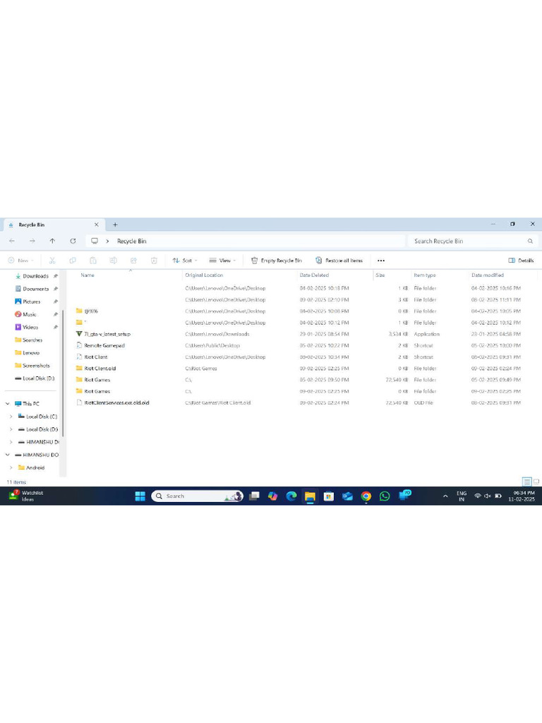Sort by Date Deleted column header
542x723 pixels.
[314, 275]
